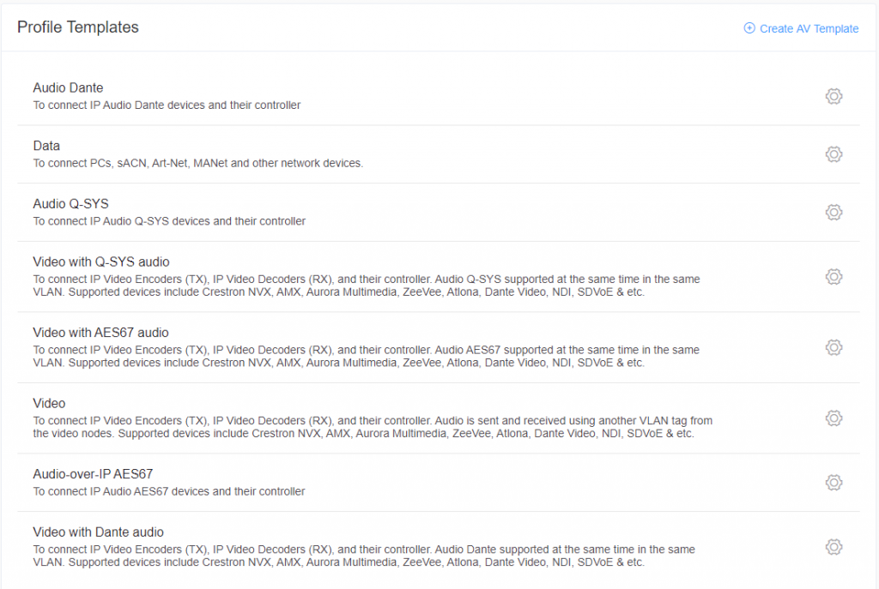Open settings for Video with Q-SYS audio
Viewport: 879px width, 589px height.
click(834, 276)
